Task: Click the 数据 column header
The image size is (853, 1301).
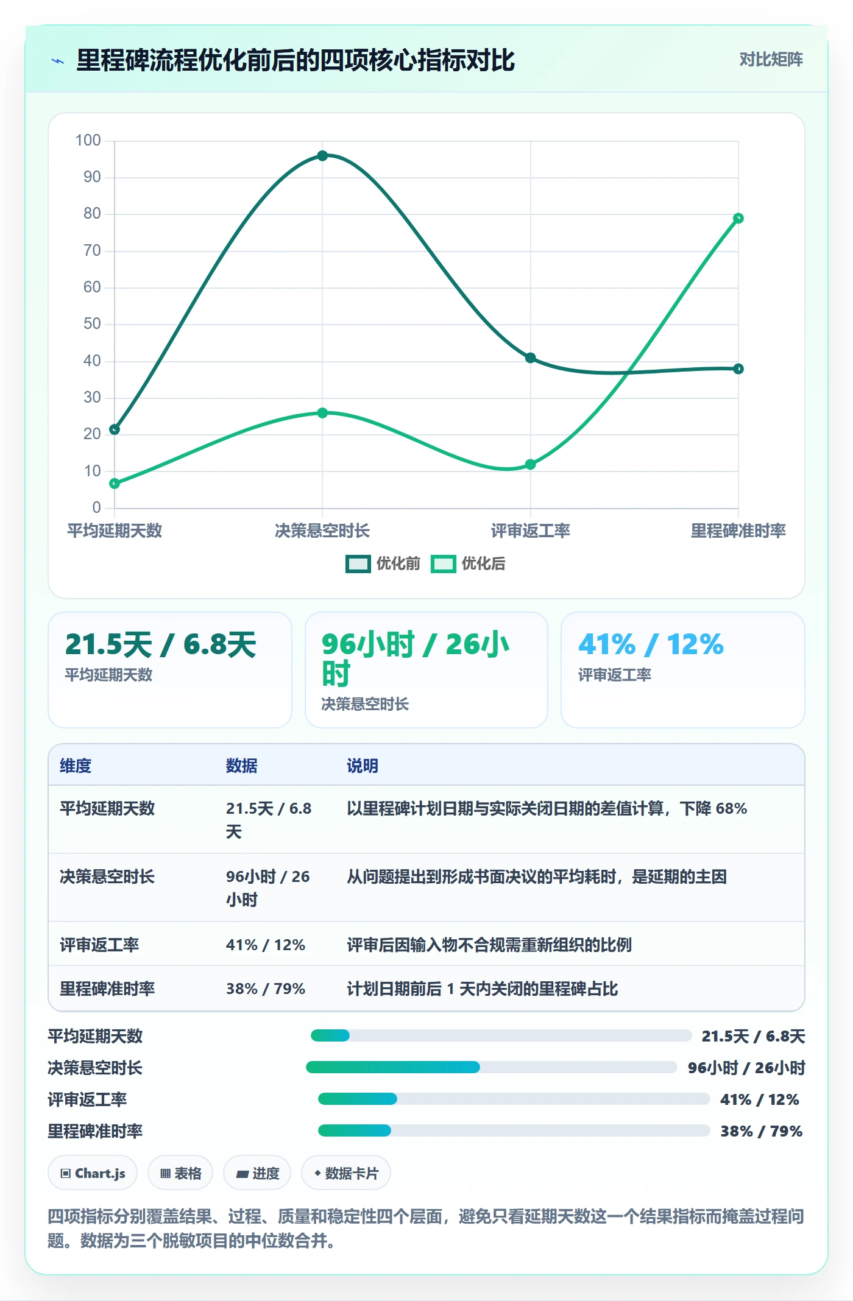Action: coord(242,766)
